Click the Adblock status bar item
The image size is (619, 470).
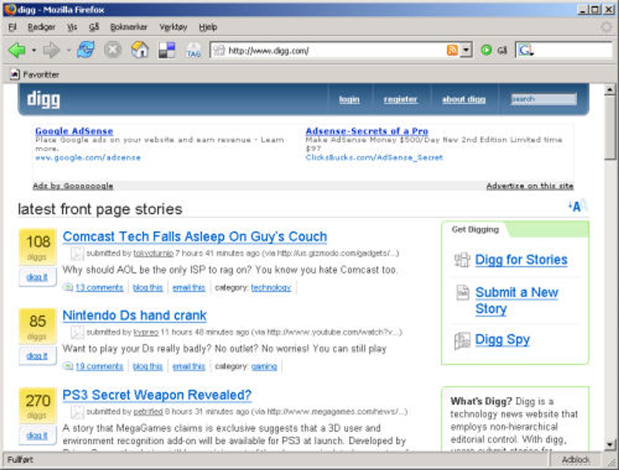point(576,460)
